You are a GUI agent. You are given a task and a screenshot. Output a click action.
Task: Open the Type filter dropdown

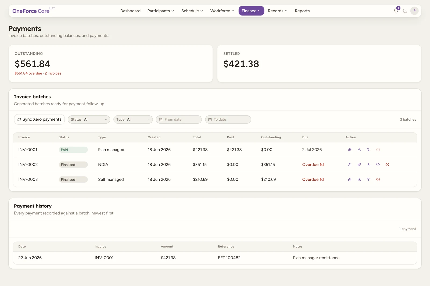[133, 120]
